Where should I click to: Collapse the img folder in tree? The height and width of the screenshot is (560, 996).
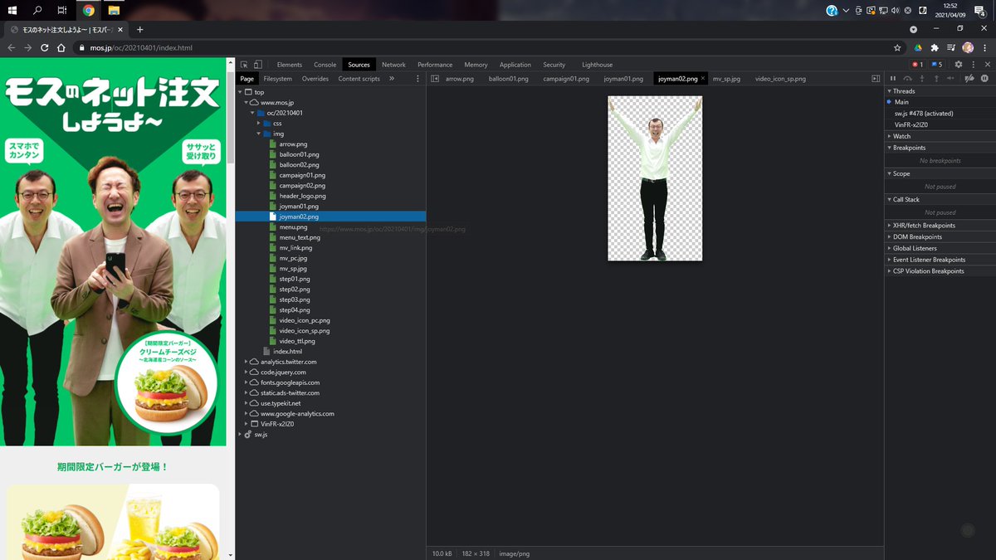point(259,134)
